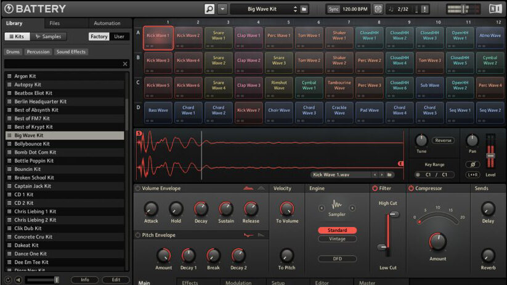
Task: Adjust the cell Level fader
Action: point(490,155)
